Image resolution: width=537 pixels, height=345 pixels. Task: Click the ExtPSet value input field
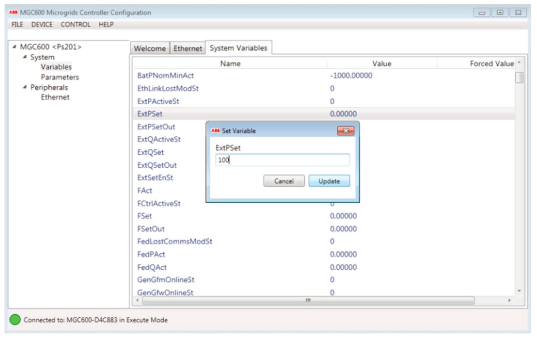282,160
